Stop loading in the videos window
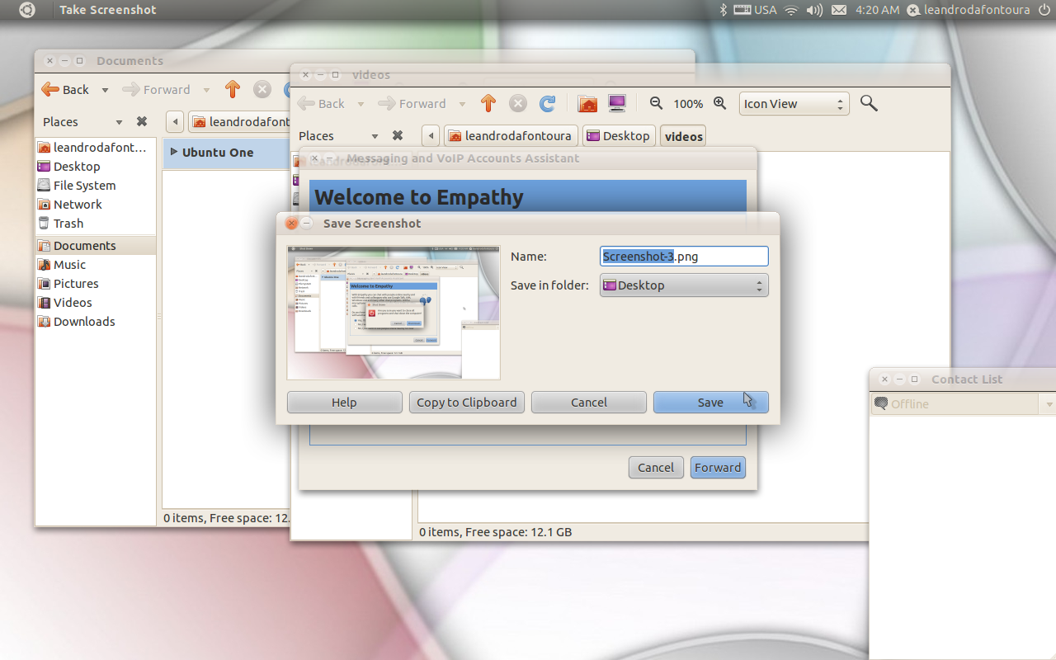Viewport: 1056px width, 660px height. click(x=518, y=103)
